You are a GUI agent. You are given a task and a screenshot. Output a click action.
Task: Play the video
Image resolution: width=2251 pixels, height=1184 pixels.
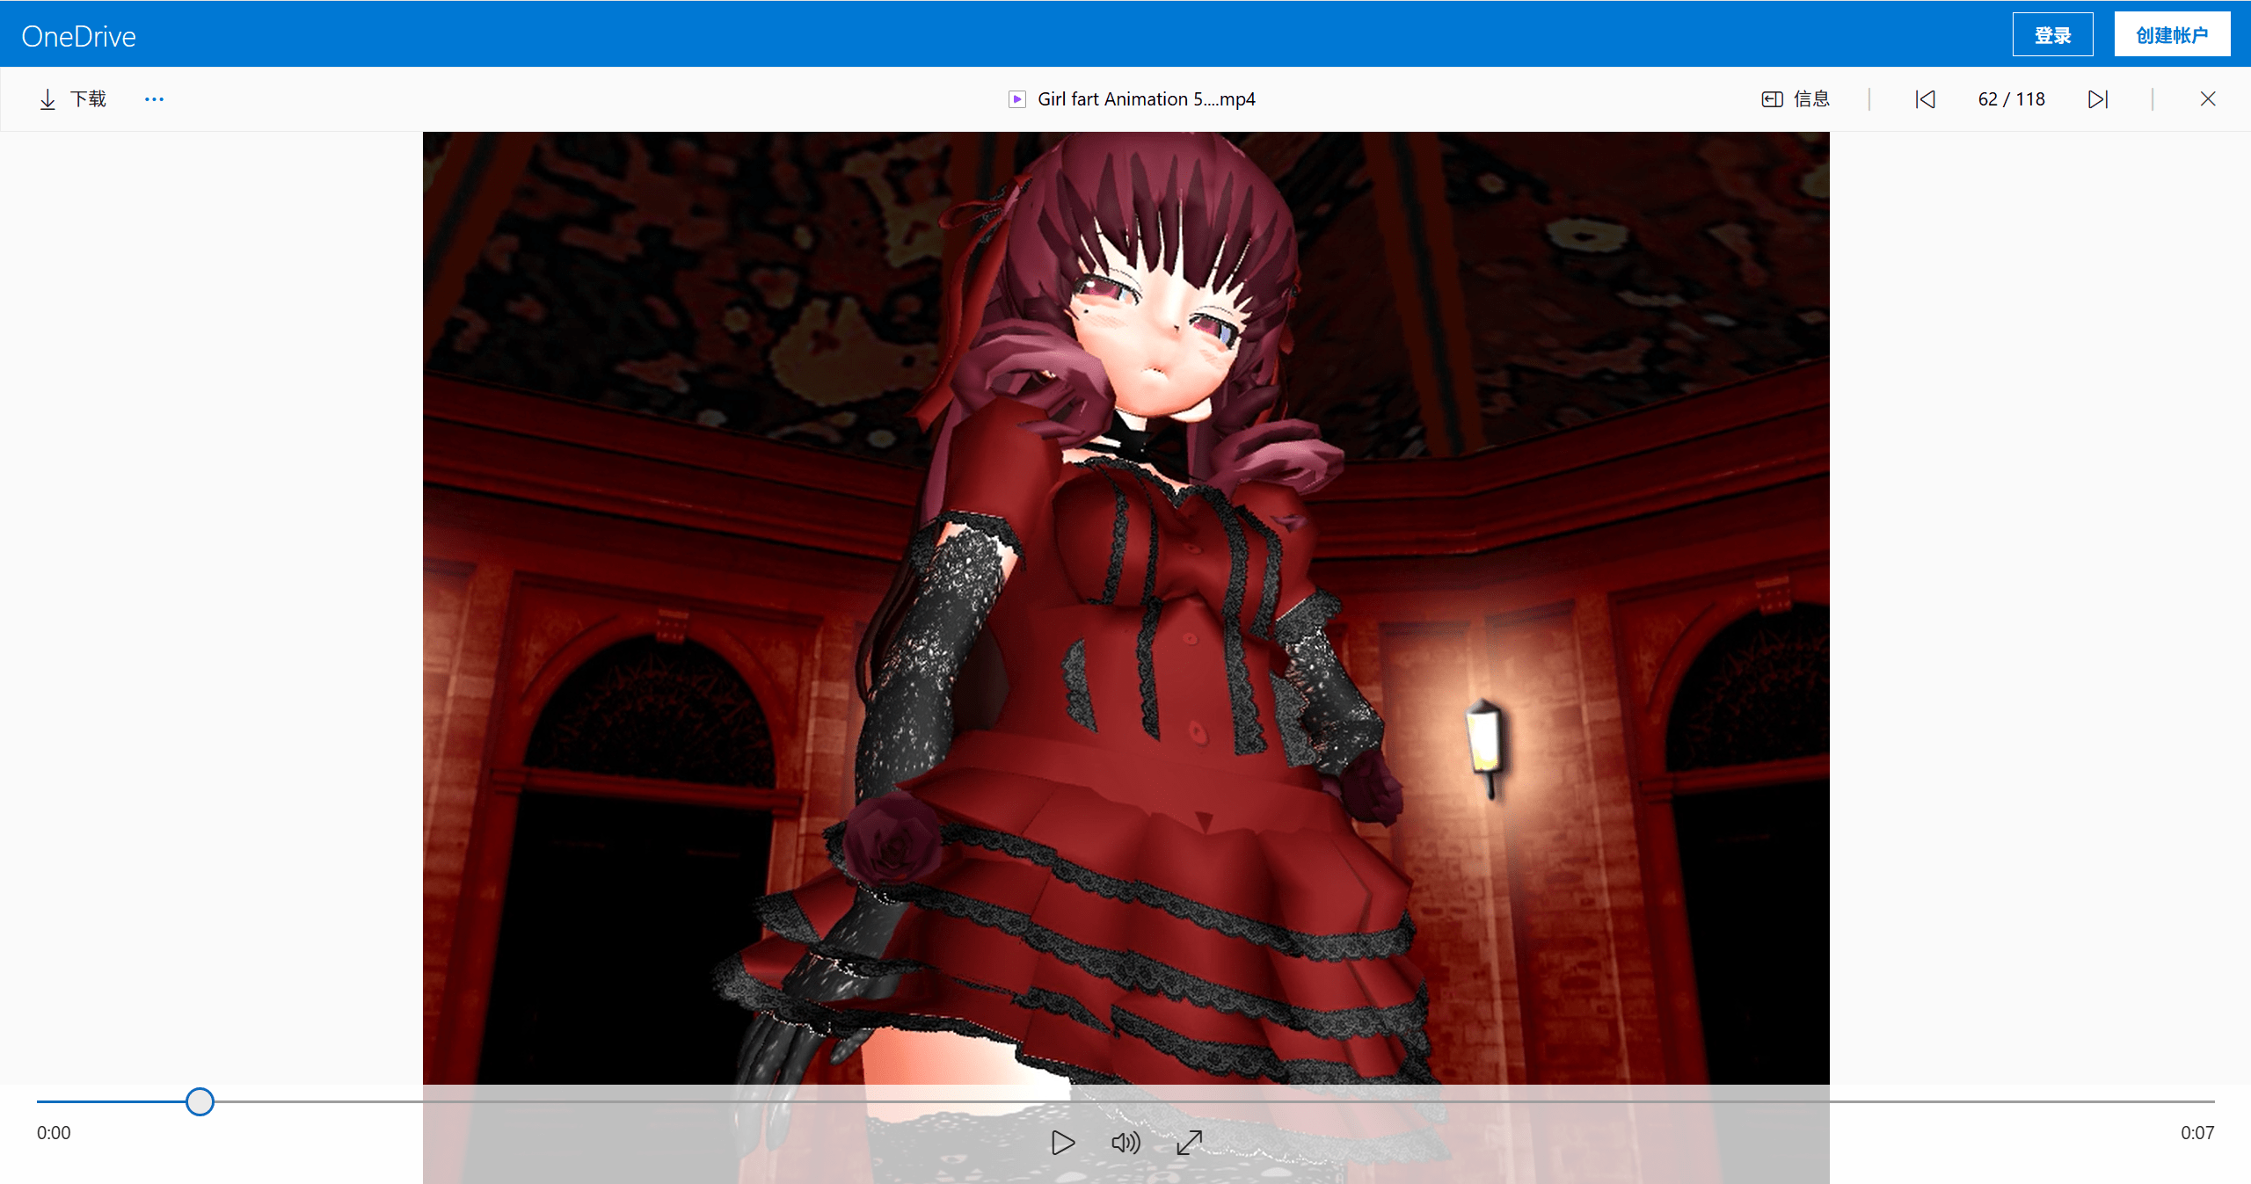[x=1062, y=1142]
